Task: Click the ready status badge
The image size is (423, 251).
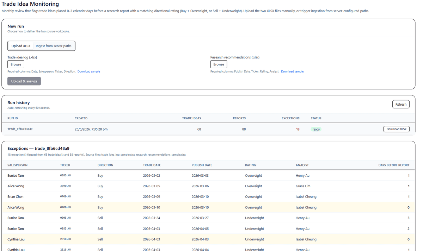Action: click(316, 129)
